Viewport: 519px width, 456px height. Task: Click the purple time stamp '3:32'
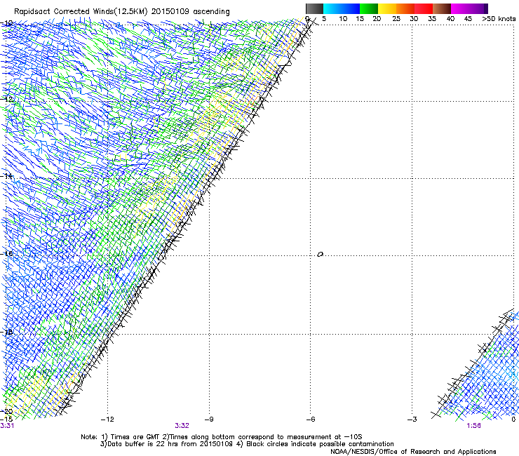[x=182, y=426]
